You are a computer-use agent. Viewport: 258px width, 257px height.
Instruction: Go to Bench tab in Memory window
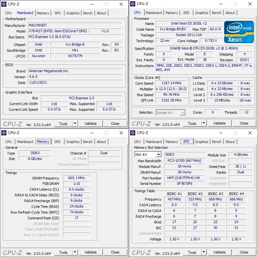88,142
